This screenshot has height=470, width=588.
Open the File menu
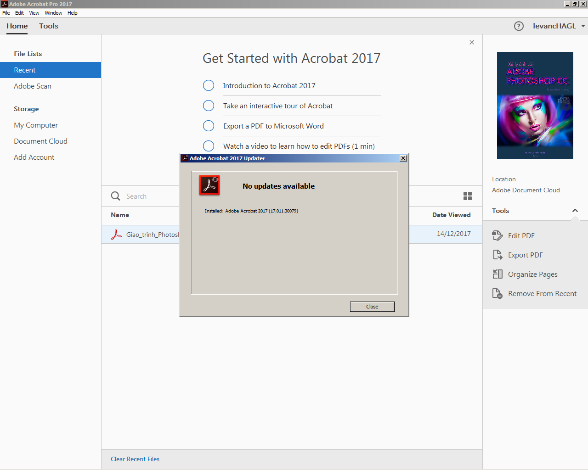[6, 13]
